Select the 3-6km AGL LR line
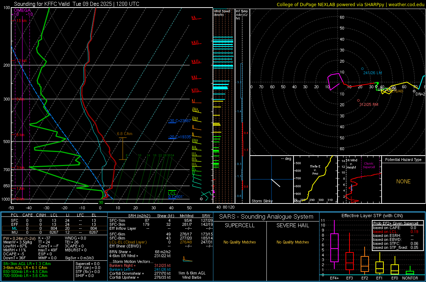 (x=25, y=268)
